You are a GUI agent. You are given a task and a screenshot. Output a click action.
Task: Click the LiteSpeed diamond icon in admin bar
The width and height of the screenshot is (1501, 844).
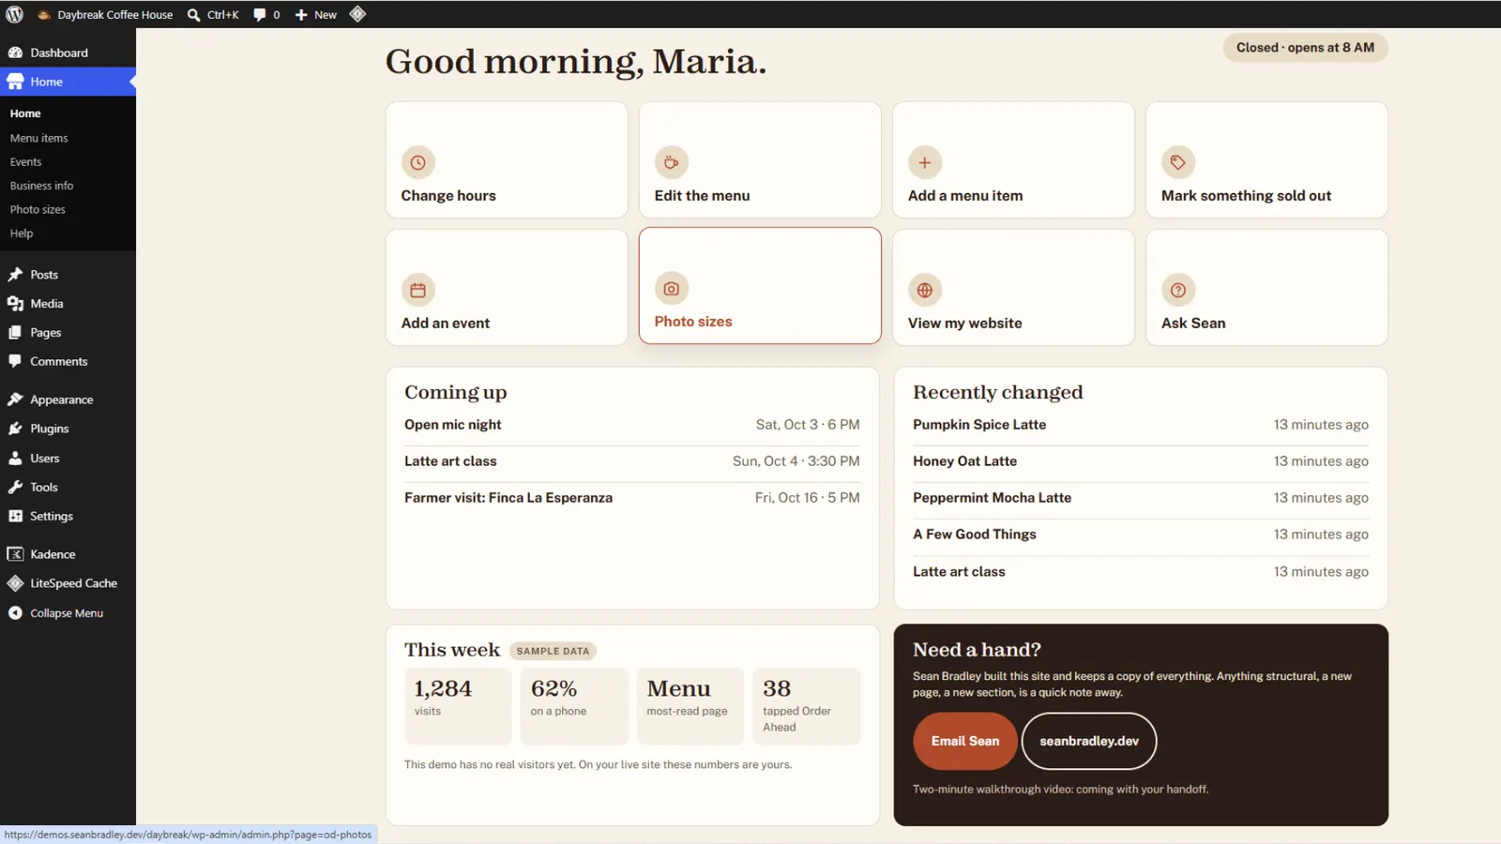coord(357,14)
